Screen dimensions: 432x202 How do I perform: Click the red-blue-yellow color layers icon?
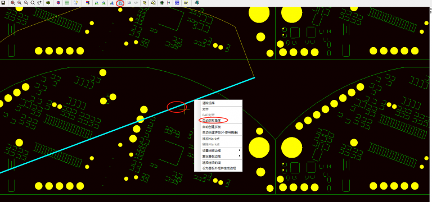pyautogui.click(x=88, y=3)
